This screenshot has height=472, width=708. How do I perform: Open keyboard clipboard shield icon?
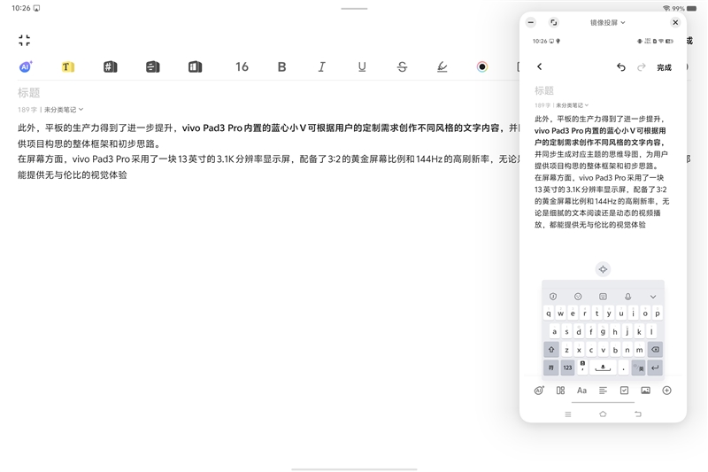coord(552,297)
